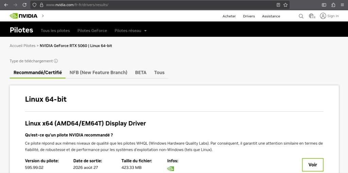Click the Voir button
Viewport: 348px width, 173px height.
coord(313,165)
